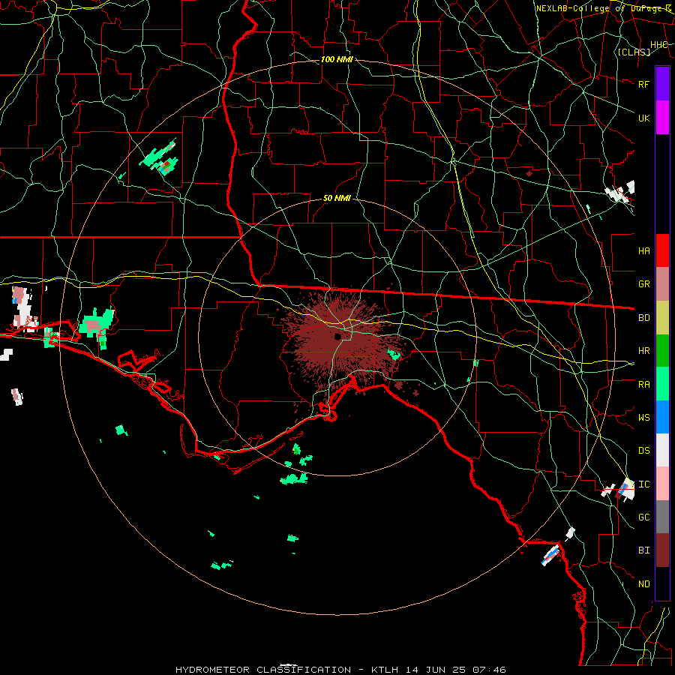Click the 'HYDROMETEOR CLASSIFICATION - KTLH' title text

(286, 670)
